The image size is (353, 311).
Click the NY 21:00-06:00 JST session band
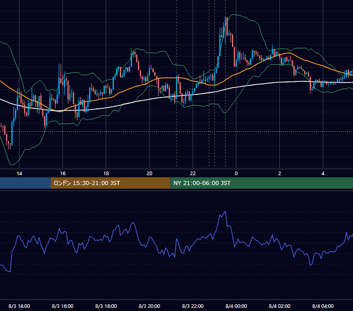pyautogui.click(x=261, y=183)
